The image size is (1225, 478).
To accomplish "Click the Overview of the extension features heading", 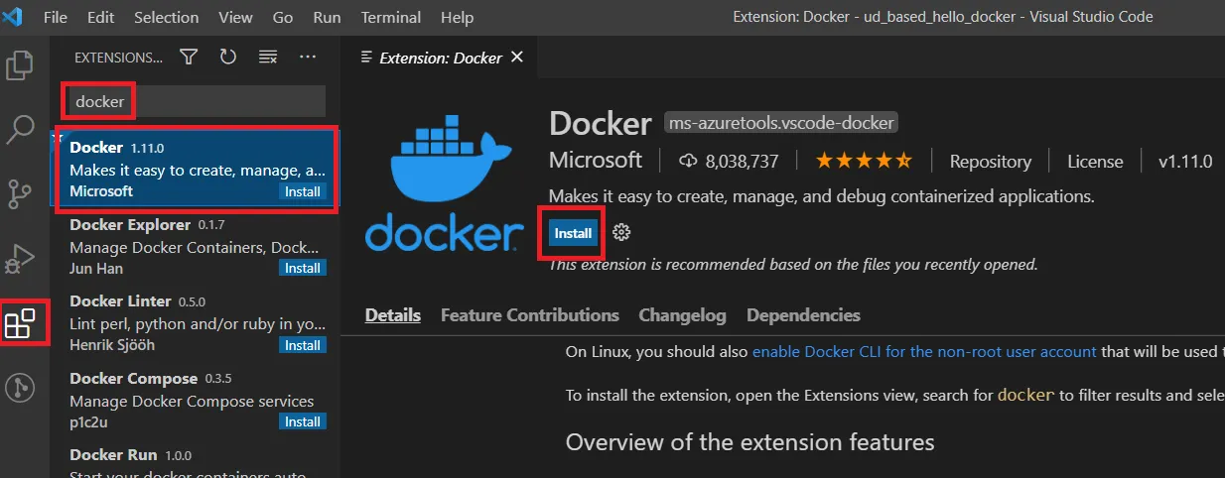I will [749, 442].
